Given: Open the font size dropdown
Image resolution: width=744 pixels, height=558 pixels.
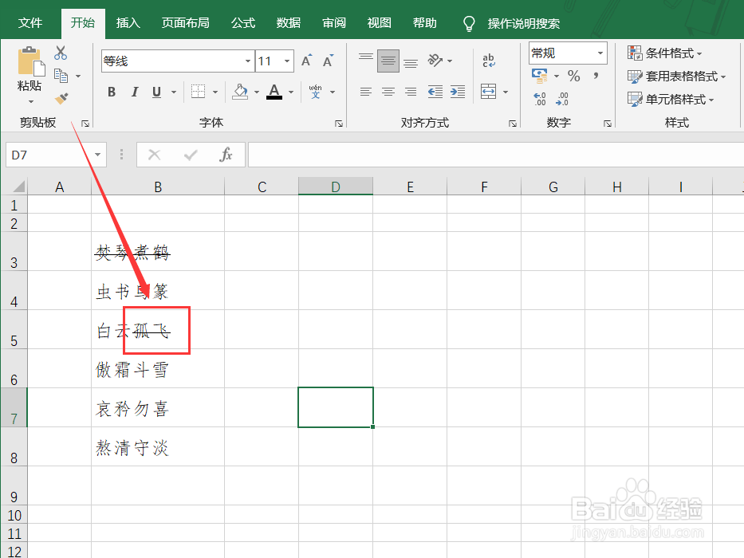Looking at the screenshot, I should click(x=287, y=61).
